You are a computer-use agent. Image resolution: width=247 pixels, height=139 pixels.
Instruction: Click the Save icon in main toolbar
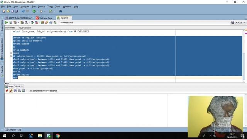[12, 11]
